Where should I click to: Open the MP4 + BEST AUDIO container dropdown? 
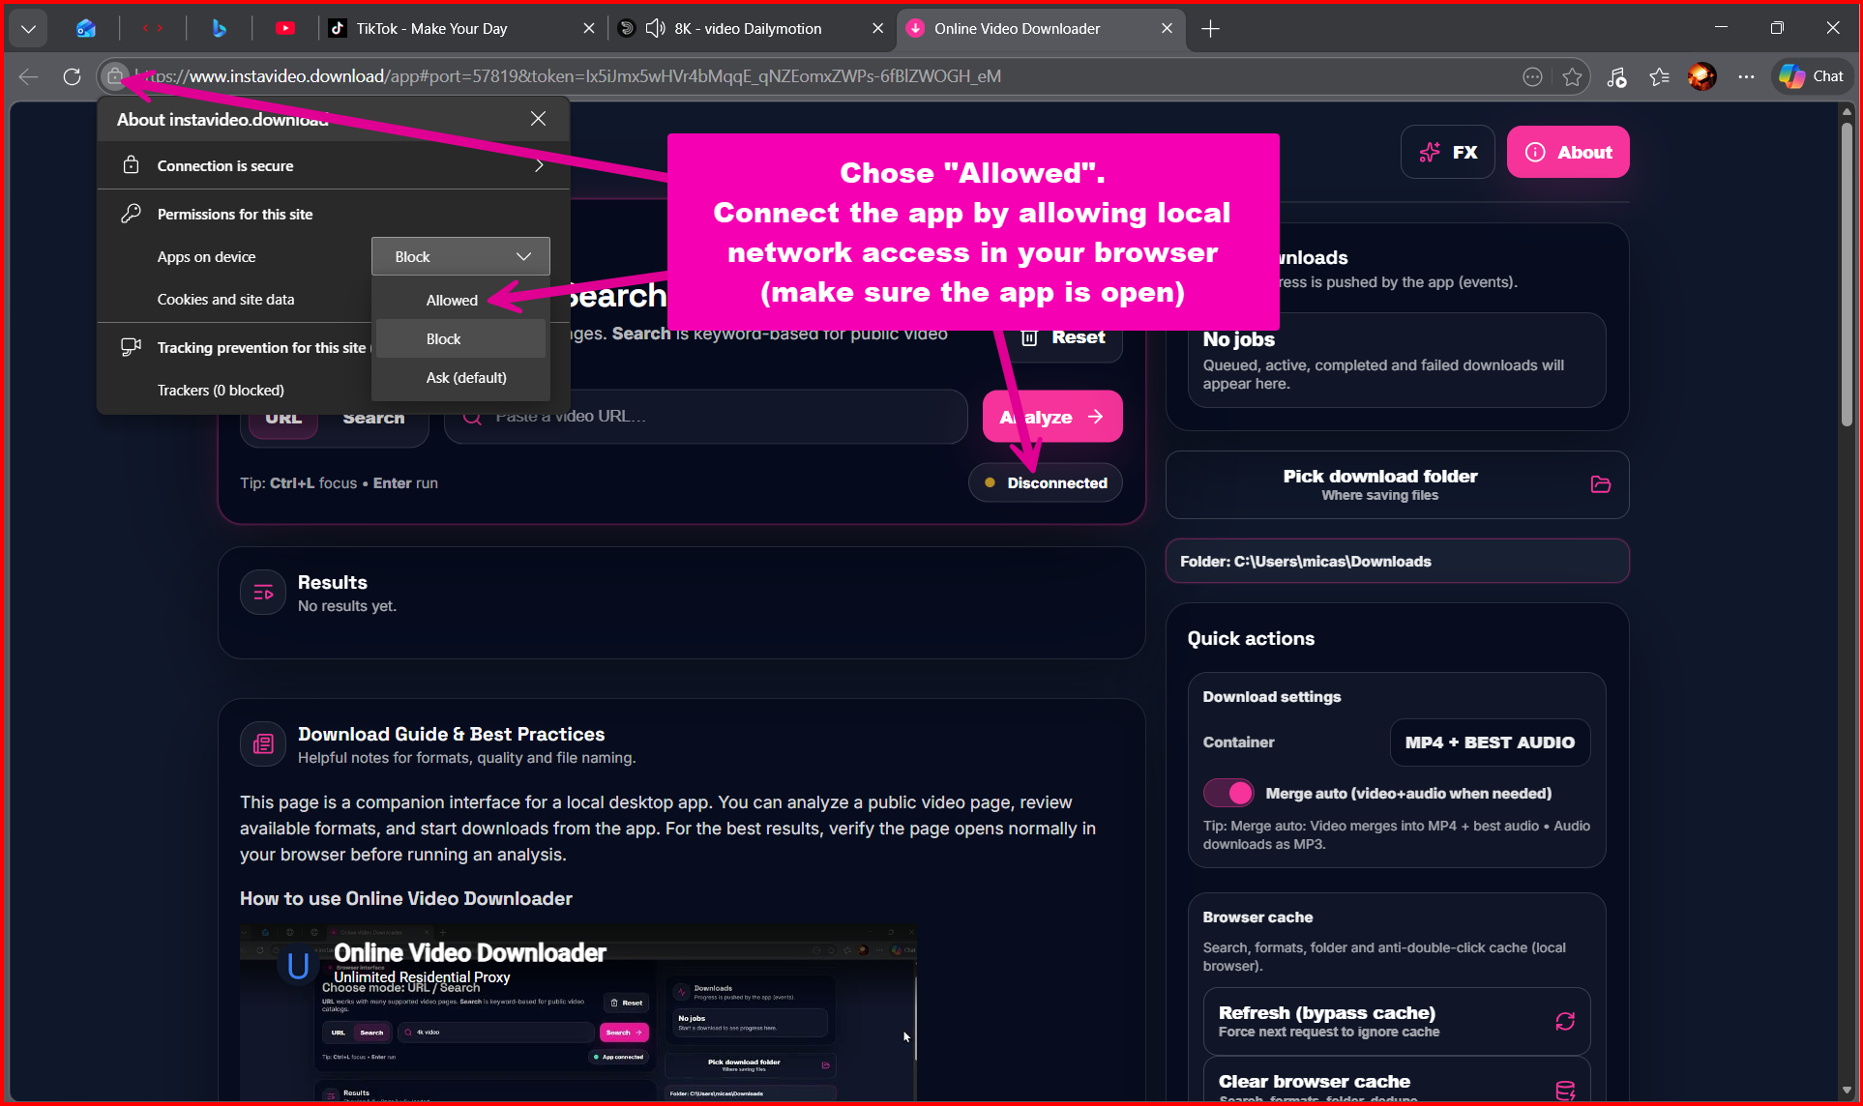pyautogui.click(x=1489, y=742)
